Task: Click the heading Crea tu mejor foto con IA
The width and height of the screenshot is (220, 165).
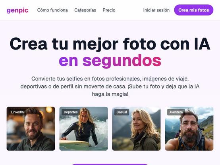Action: (110, 44)
